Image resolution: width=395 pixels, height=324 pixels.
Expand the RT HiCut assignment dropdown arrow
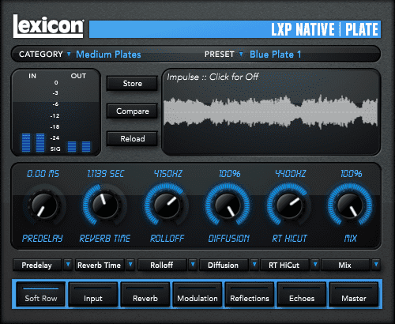pos(315,265)
